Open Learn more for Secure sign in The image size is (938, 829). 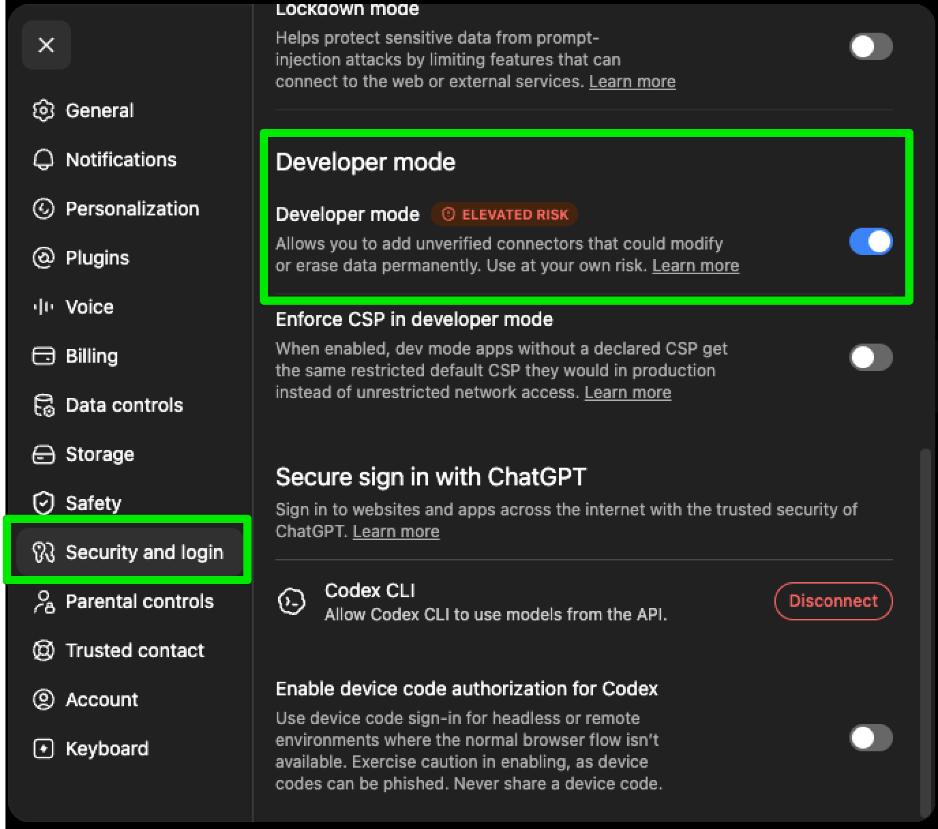[x=396, y=532]
